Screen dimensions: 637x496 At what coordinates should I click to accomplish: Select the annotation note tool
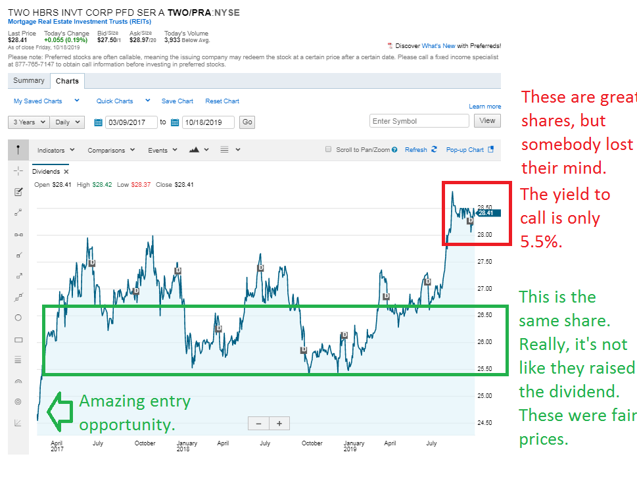18,191
